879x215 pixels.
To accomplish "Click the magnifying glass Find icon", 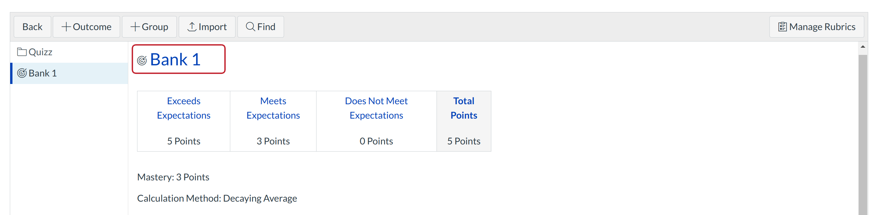I will click(251, 26).
